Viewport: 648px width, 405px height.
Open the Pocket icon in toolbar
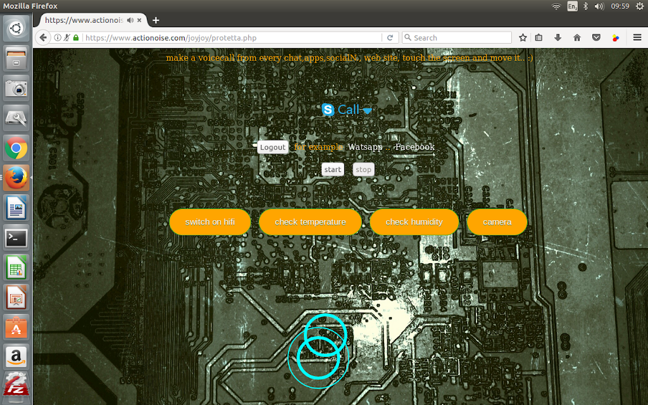[x=596, y=37]
